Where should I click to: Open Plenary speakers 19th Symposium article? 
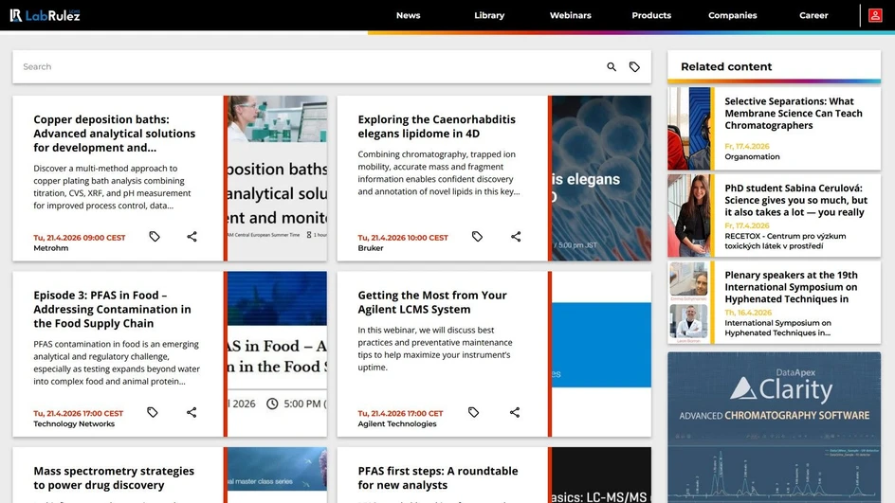pos(791,287)
